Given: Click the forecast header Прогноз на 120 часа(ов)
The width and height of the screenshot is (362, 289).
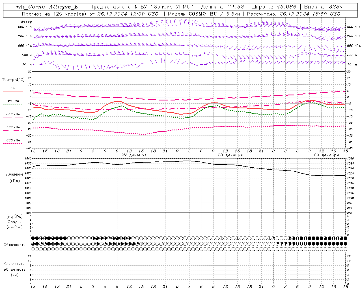Looking at the screenshot, I should pyautogui.click(x=54, y=14).
